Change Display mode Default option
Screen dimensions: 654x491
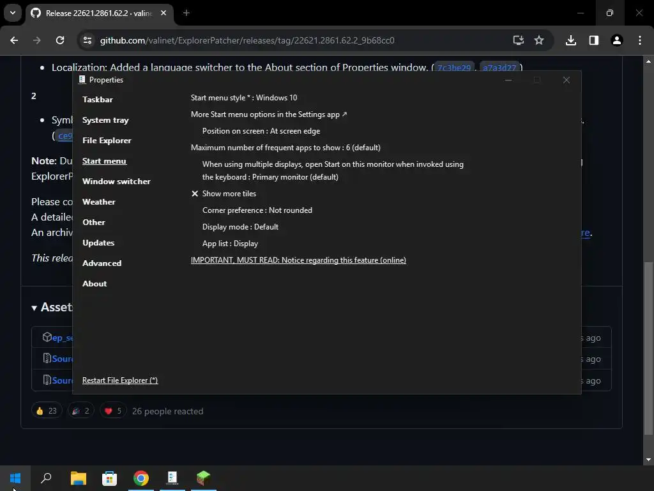240,227
